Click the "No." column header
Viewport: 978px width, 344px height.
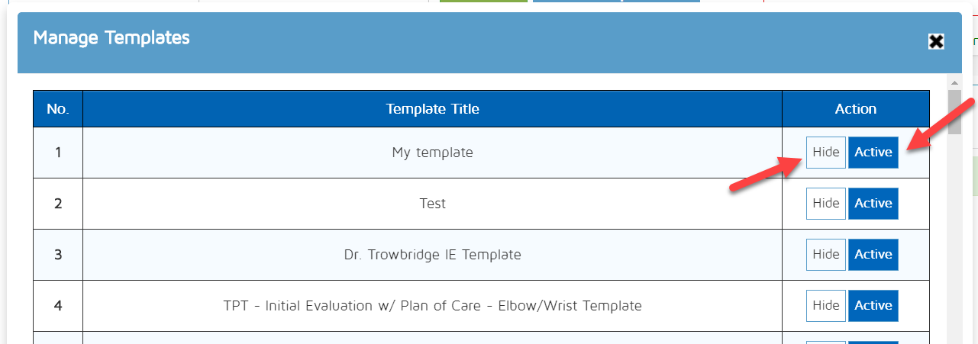(x=58, y=109)
